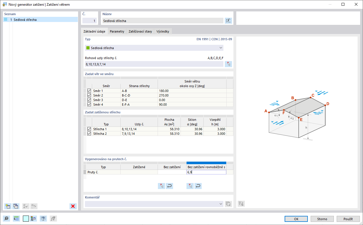Click the OK button
Image resolution: width=363 pixels, height=225 pixels.
(x=296, y=219)
